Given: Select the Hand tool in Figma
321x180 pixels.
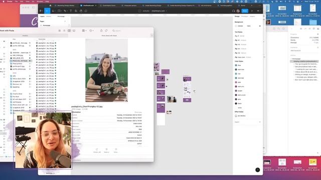Looking at the screenshot, I should coord(81,11).
